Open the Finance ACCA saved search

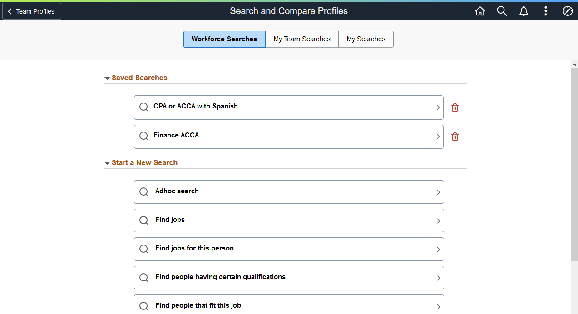288,137
